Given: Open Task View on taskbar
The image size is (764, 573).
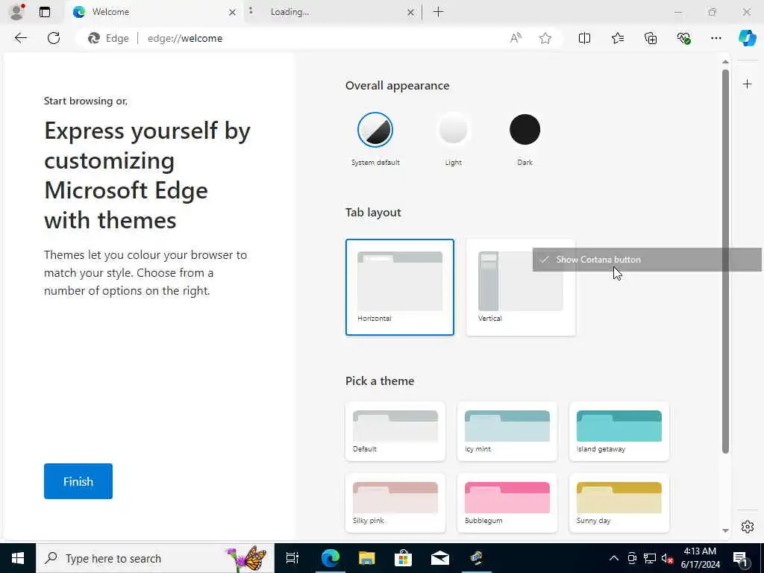Looking at the screenshot, I should pyautogui.click(x=292, y=558).
